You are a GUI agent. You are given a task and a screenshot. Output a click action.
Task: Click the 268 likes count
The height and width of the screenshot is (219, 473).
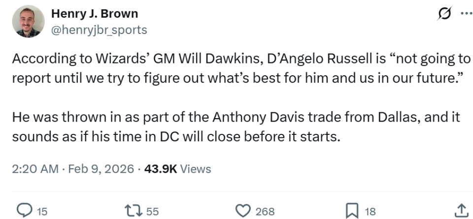tap(265, 212)
